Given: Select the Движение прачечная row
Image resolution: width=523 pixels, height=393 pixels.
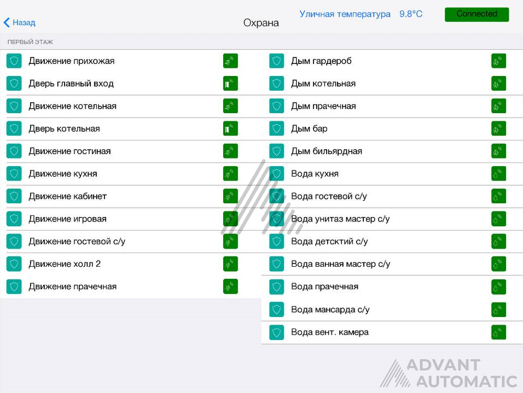Looking at the screenshot, I should click(131, 286).
